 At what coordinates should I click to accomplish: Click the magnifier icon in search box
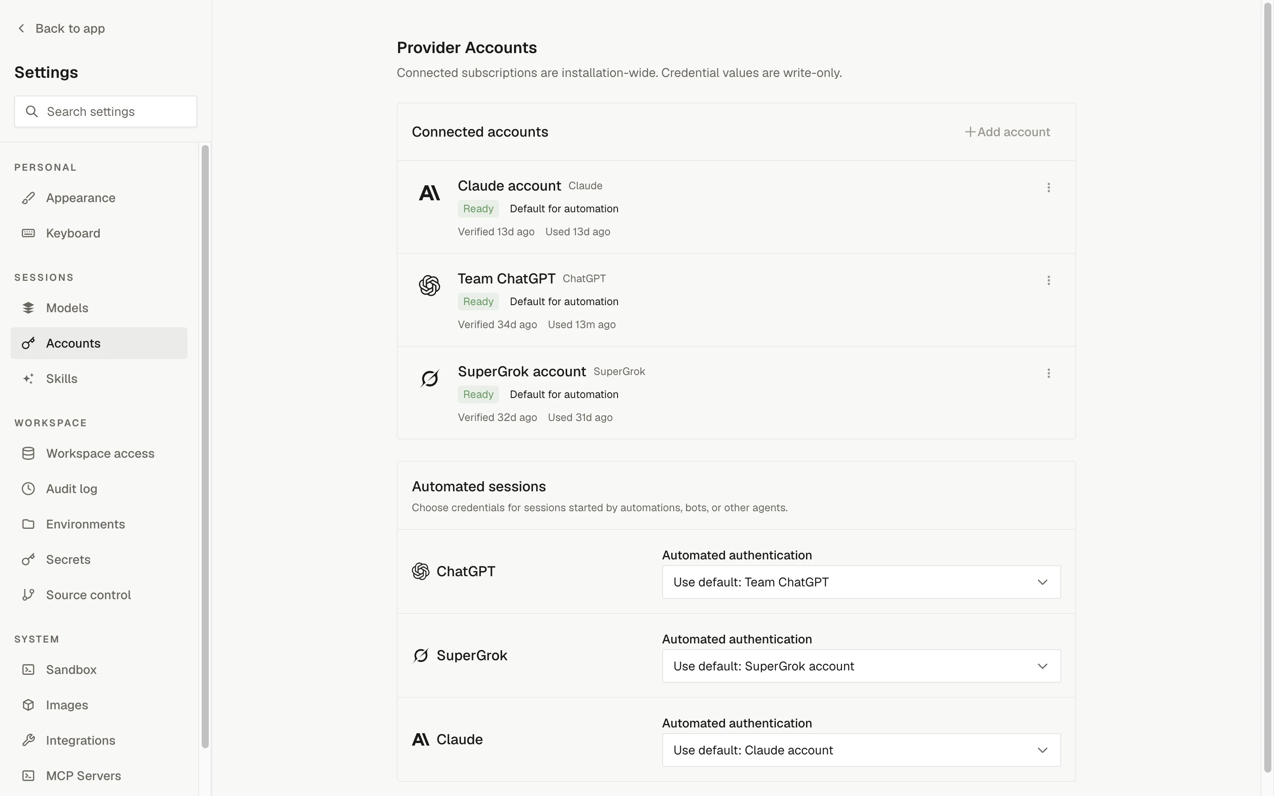(31, 111)
